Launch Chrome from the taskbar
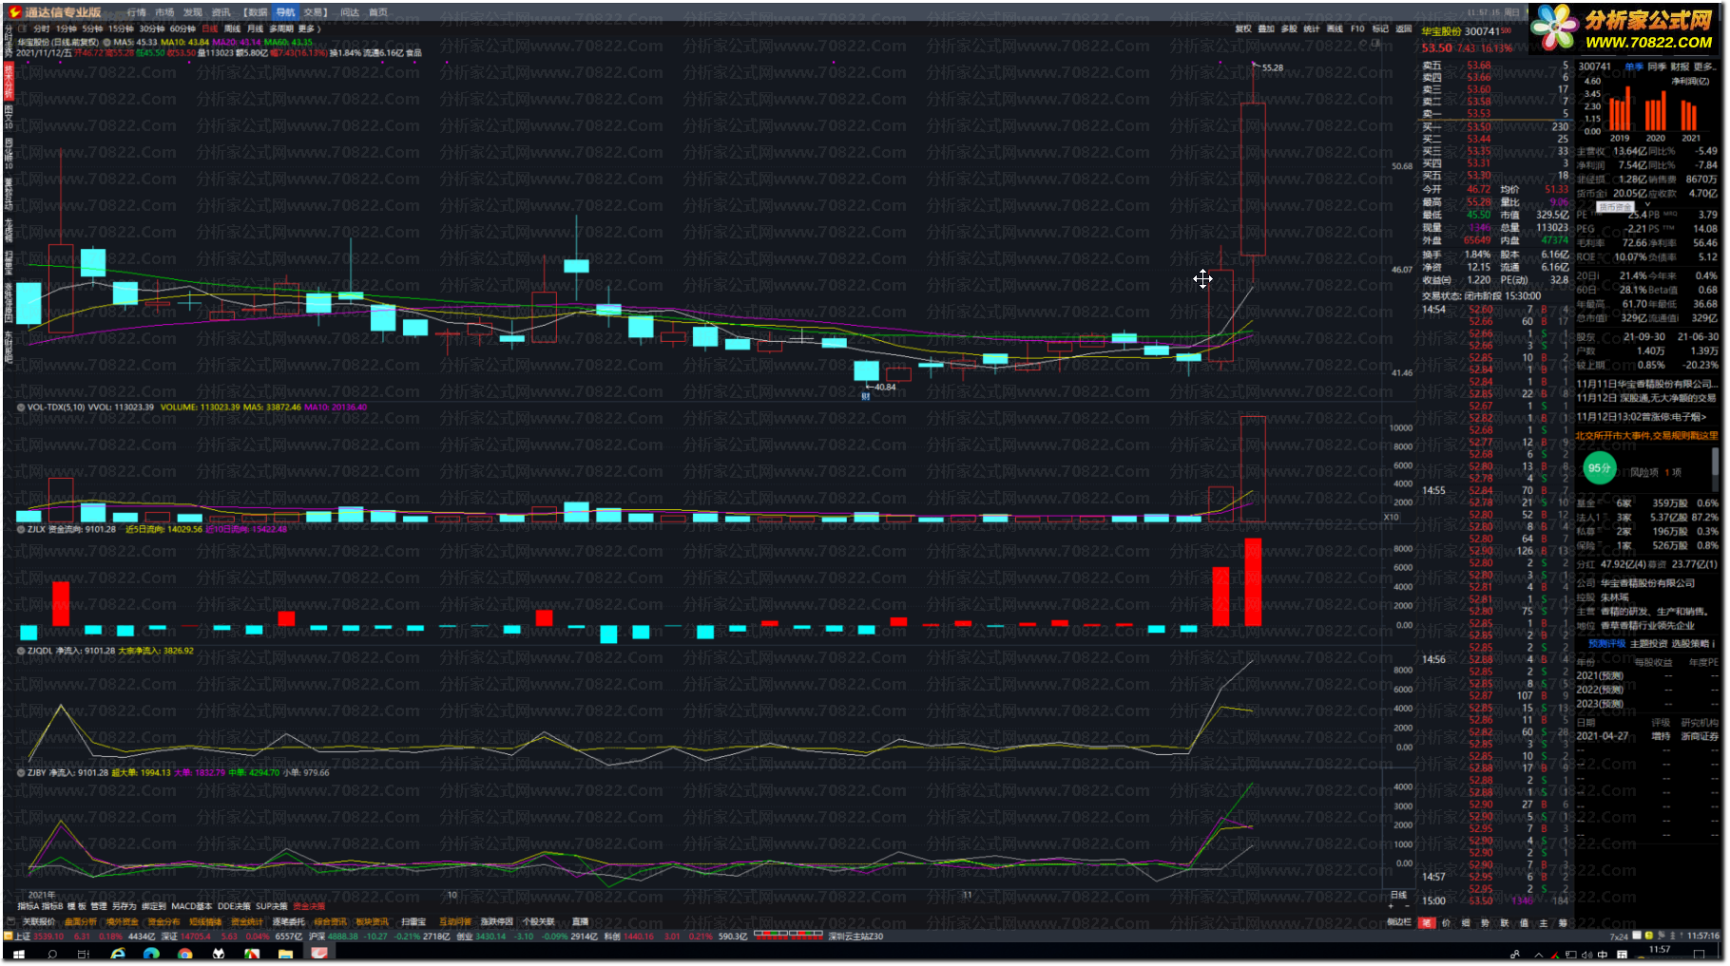1730x966 pixels. [x=184, y=955]
